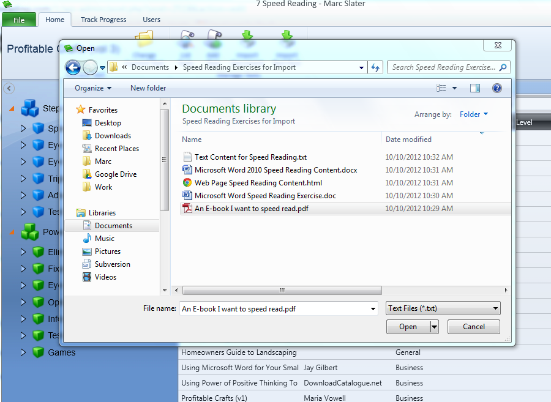Open the Text Files type dropdown
Viewport: 551px width, 402px height.
point(443,308)
